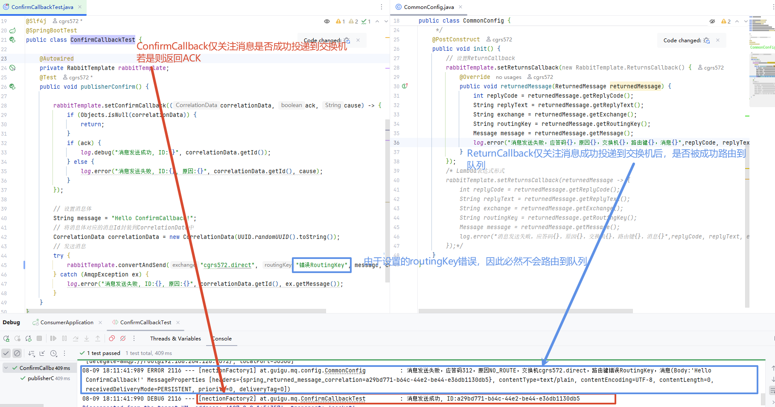The height and width of the screenshot is (407, 775).
Task: Resume program execution in debugger
Action: 53,338
